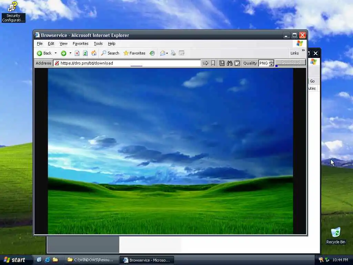Minimize the Browservice window

[x=286, y=36]
